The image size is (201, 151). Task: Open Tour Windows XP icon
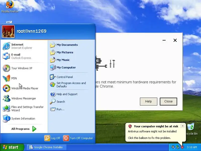pos(6,68)
